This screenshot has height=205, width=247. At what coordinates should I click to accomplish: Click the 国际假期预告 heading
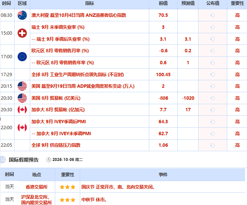[x=24, y=160]
